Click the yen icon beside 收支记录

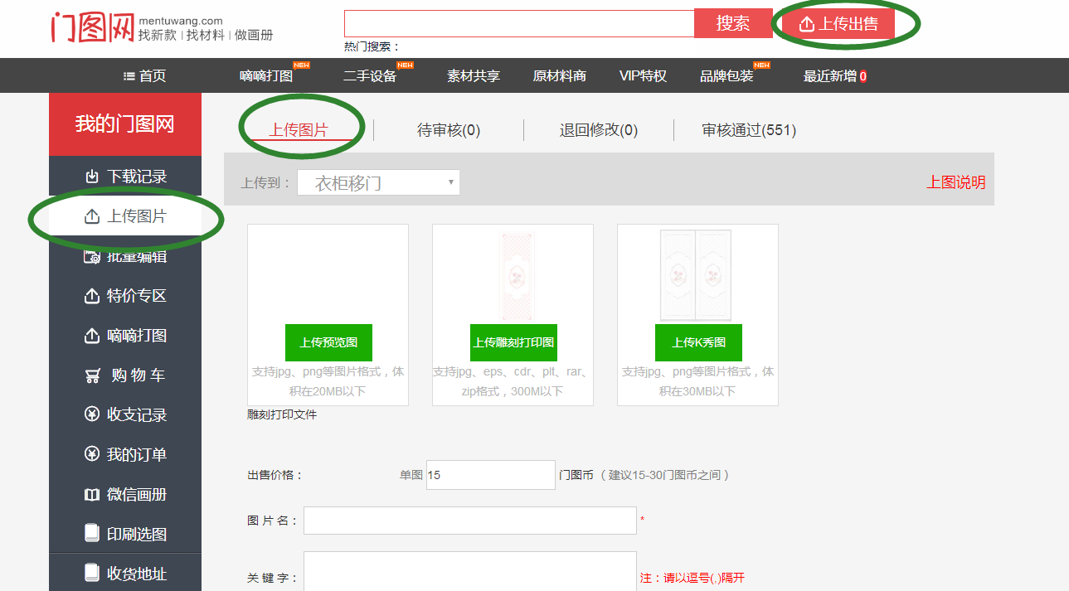(x=92, y=414)
